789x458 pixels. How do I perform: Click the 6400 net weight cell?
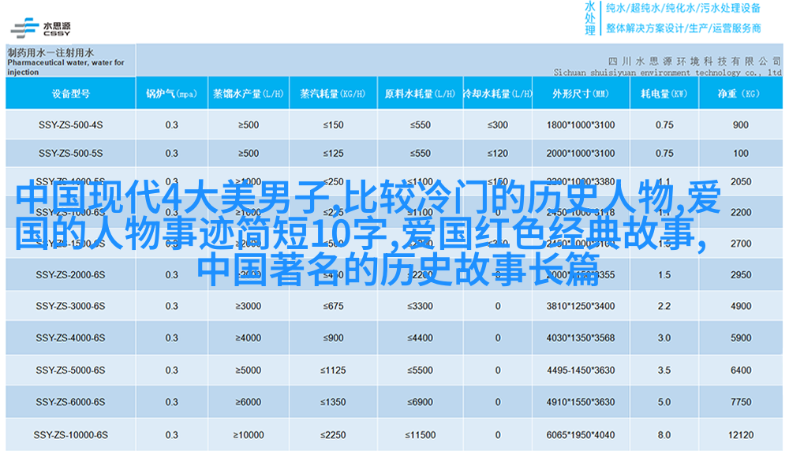[741, 370]
